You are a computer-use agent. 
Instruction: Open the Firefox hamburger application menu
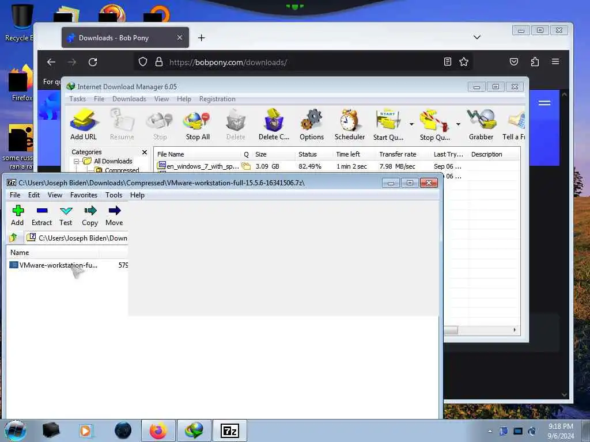pos(555,62)
